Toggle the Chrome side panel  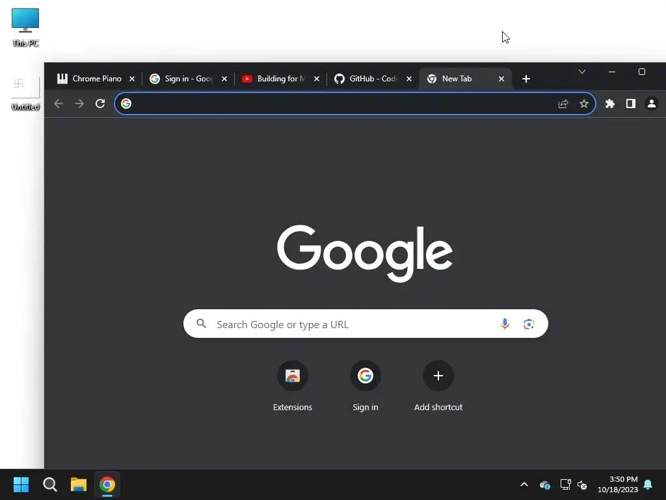pyautogui.click(x=631, y=104)
